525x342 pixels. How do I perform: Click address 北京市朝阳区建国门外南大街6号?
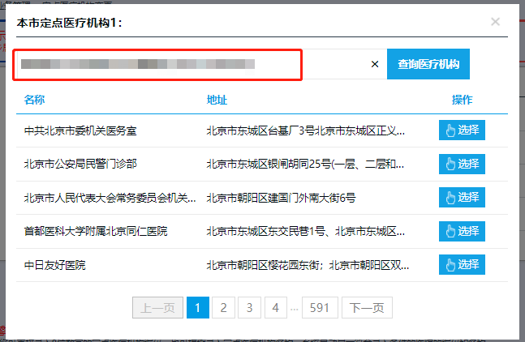coord(281,198)
